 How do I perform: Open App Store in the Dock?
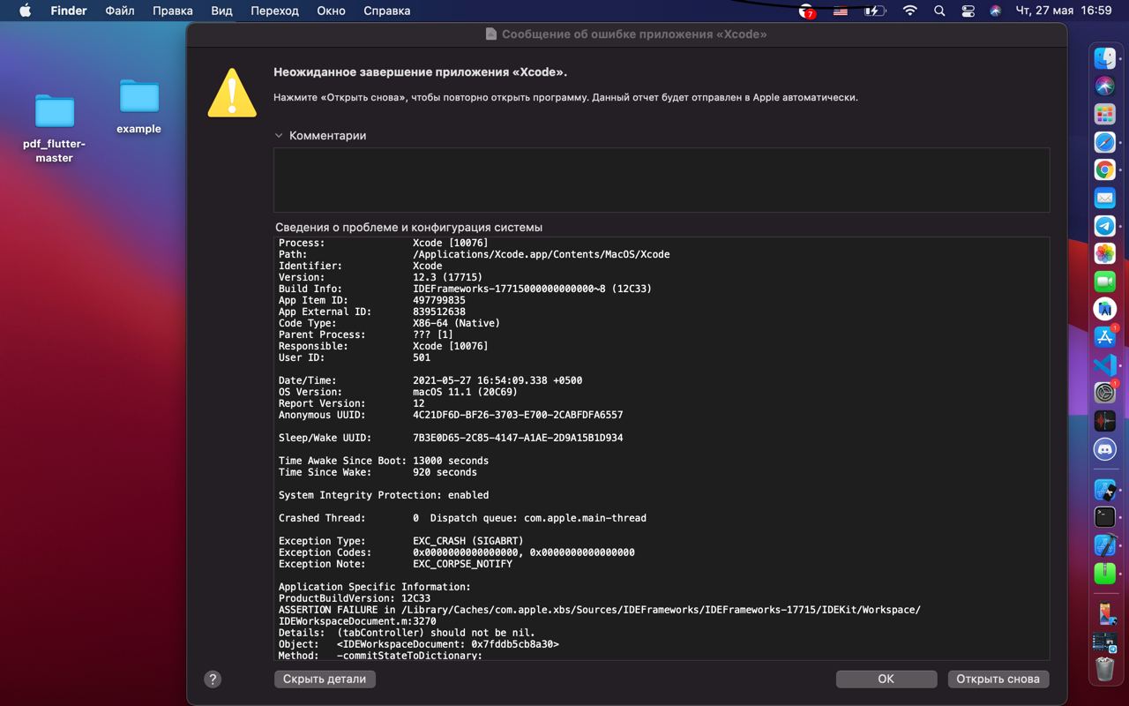coord(1105,337)
